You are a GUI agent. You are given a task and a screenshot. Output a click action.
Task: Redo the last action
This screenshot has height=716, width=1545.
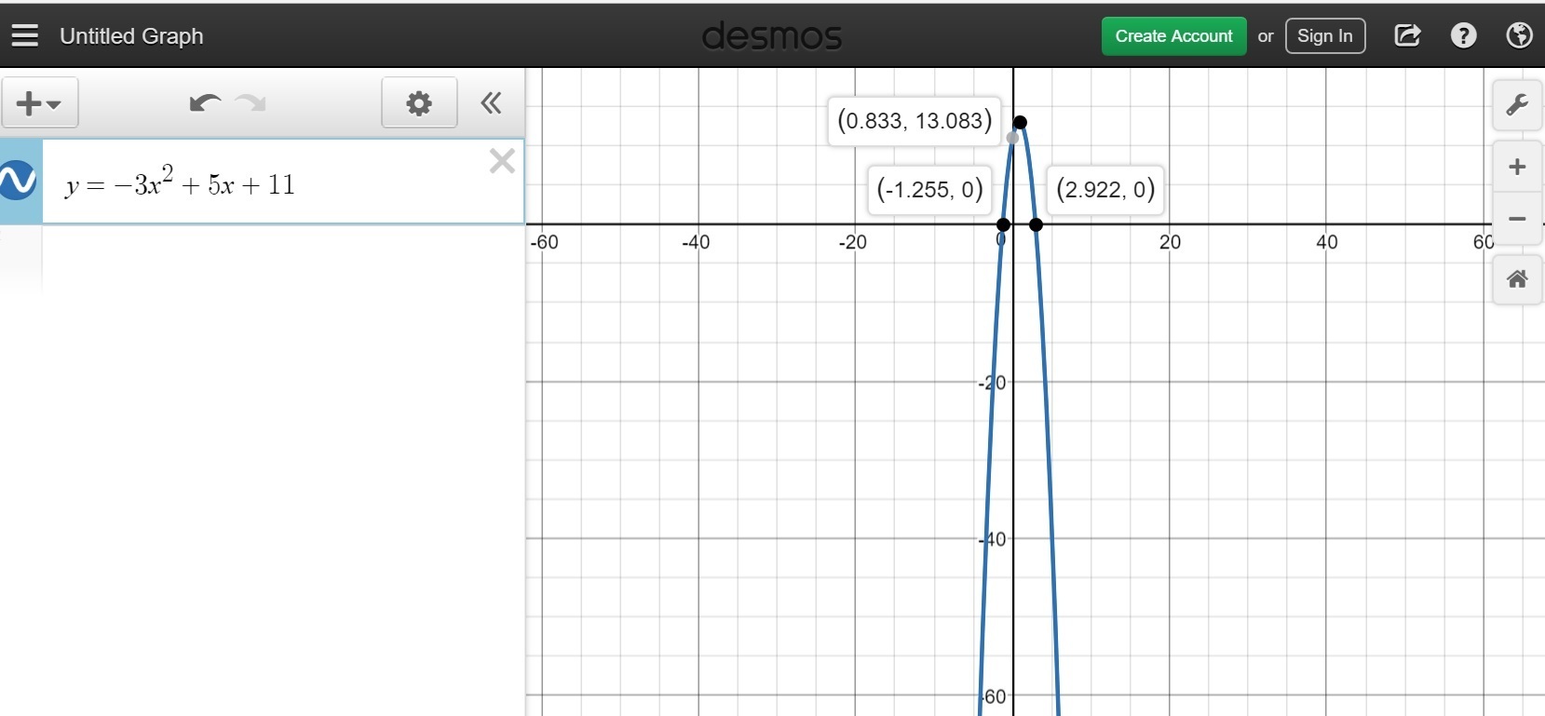pos(251,102)
